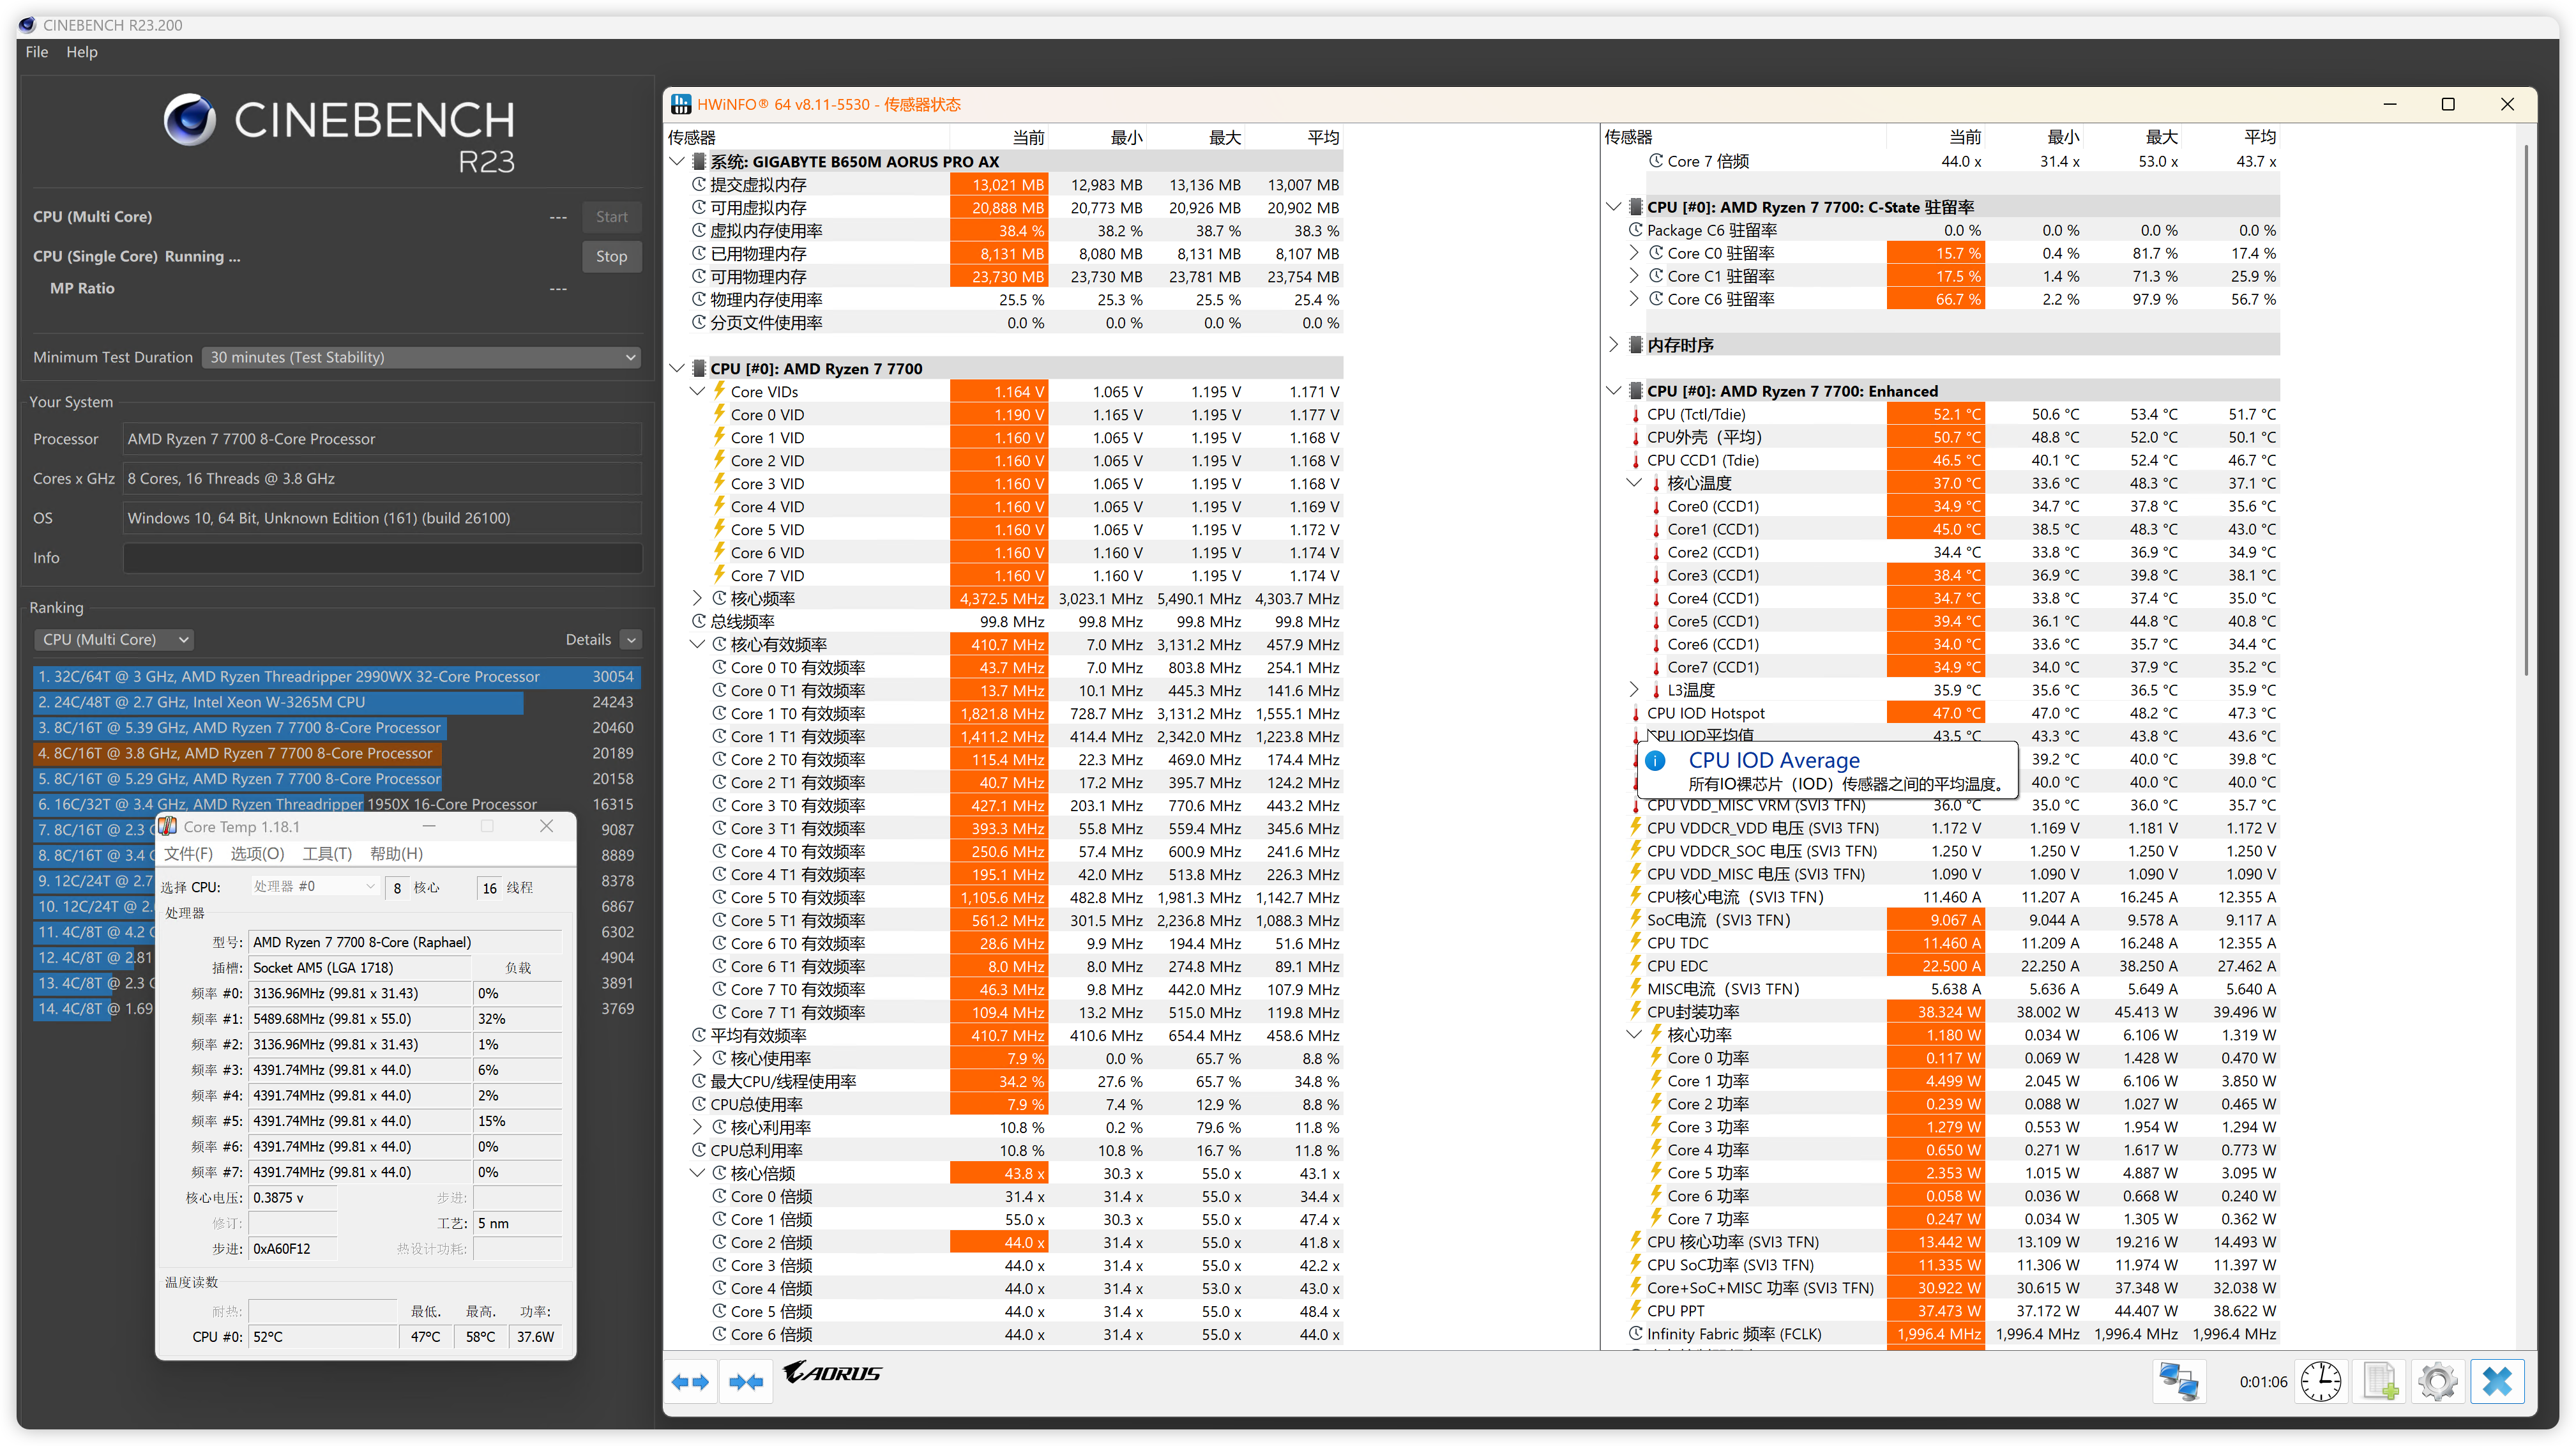Collapse the Core VIDs tree node
The width and height of the screenshot is (2576, 1446).
pos(698,392)
